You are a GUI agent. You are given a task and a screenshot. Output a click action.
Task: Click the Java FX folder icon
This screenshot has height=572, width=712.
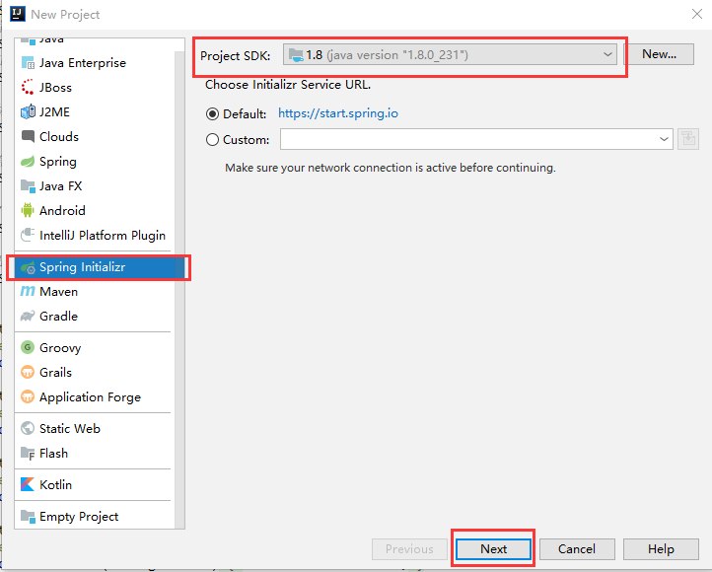[x=28, y=185]
